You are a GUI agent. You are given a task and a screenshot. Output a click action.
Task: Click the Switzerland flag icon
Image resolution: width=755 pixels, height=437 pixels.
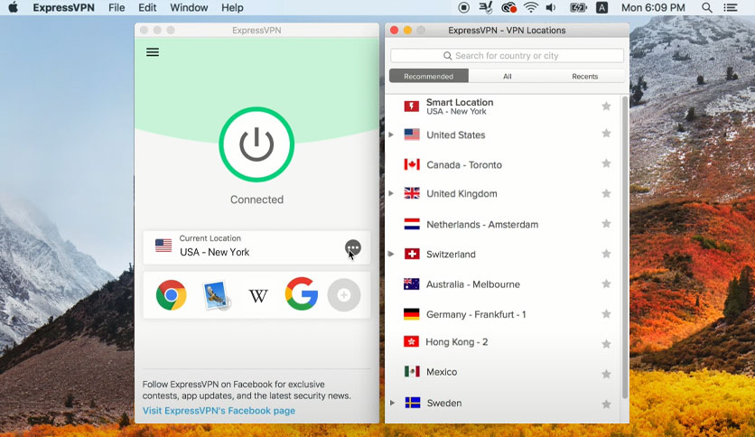coord(412,254)
